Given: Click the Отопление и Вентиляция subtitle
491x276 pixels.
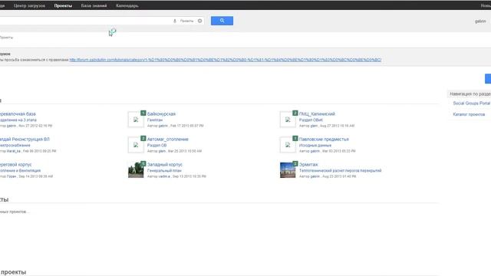Looking at the screenshot, I should tap(21, 170).
